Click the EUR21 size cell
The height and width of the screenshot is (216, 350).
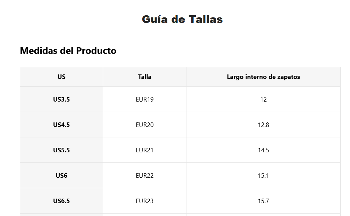[145, 150]
